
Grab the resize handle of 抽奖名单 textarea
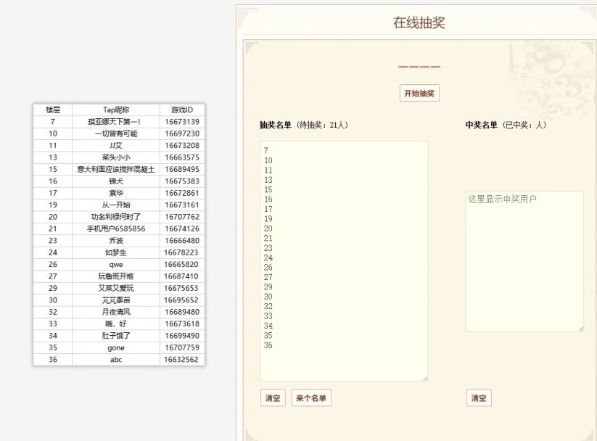click(x=425, y=378)
